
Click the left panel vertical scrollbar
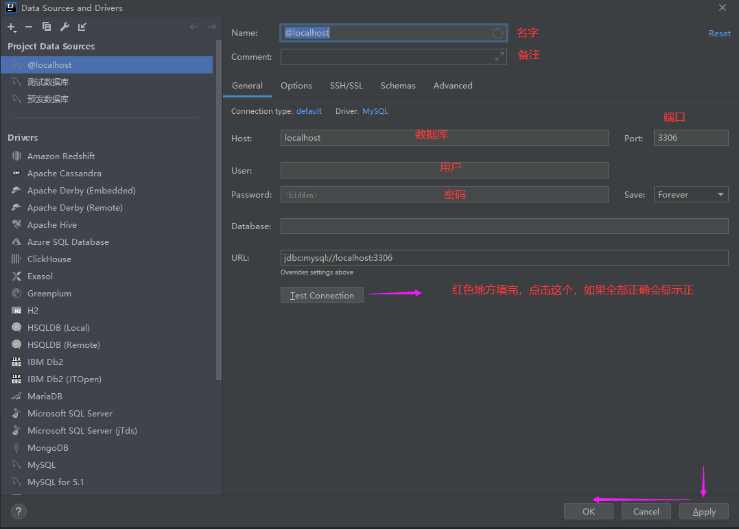click(x=219, y=210)
